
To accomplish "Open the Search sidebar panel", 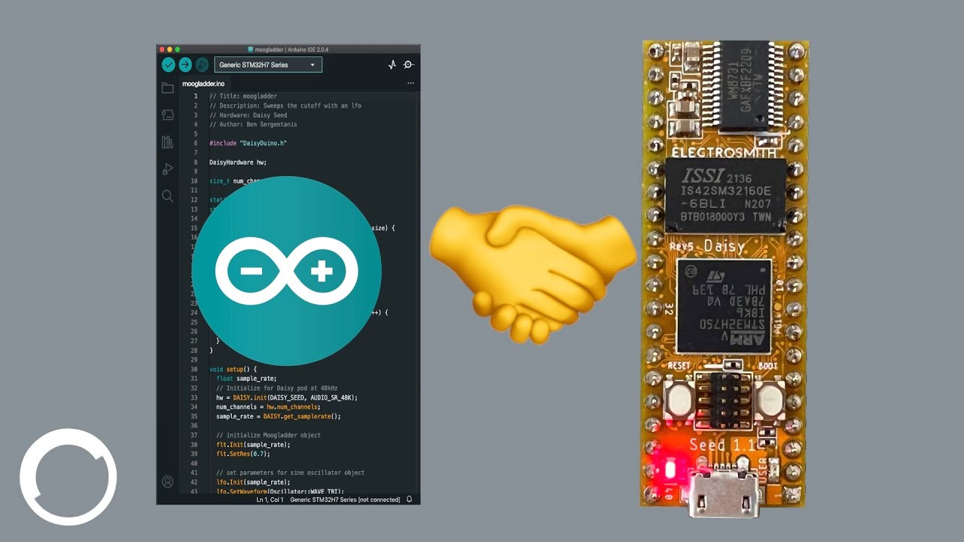I will [167, 196].
